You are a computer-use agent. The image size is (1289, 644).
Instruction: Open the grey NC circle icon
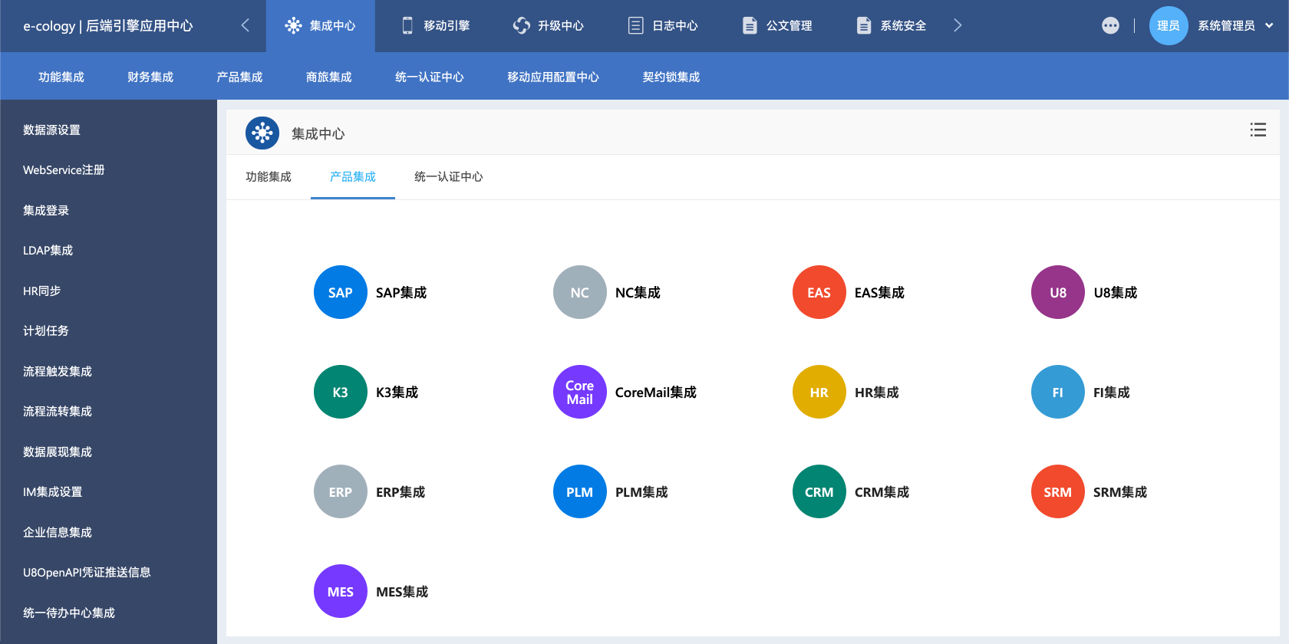click(x=580, y=292)
